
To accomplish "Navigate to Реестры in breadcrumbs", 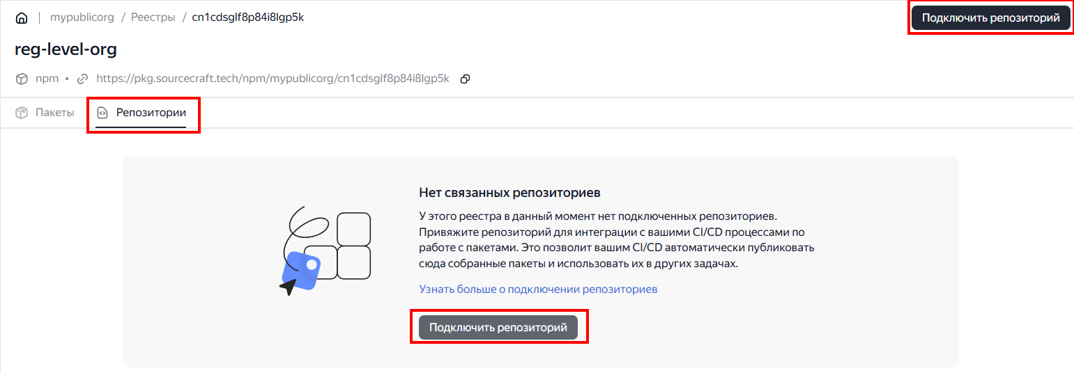I will (153, 17).
